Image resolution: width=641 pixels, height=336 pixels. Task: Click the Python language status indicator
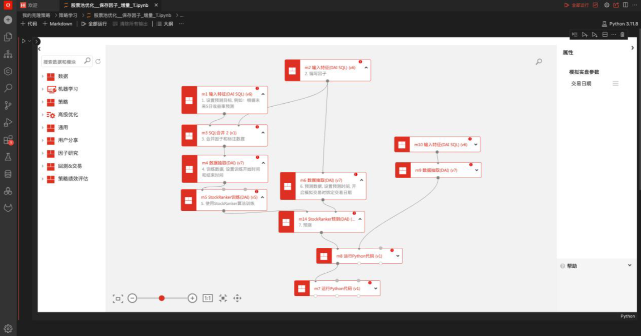coord(627,316)
